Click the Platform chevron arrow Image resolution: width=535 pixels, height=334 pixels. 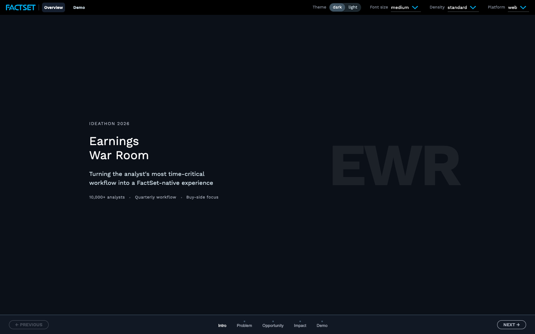[x=523, y=7]
